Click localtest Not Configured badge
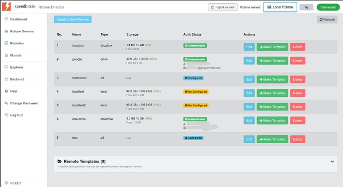 pos(196,92)
